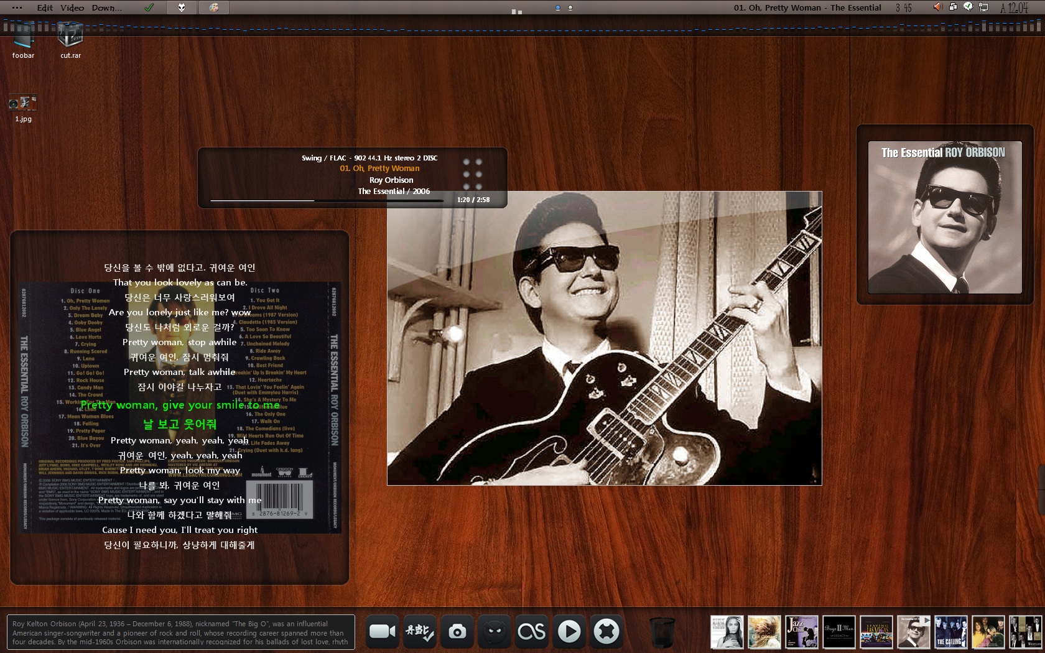Click the 1:20 / 2:58 time display
This screenshot has height=653, width=1045.
click(x=473, y=200)
